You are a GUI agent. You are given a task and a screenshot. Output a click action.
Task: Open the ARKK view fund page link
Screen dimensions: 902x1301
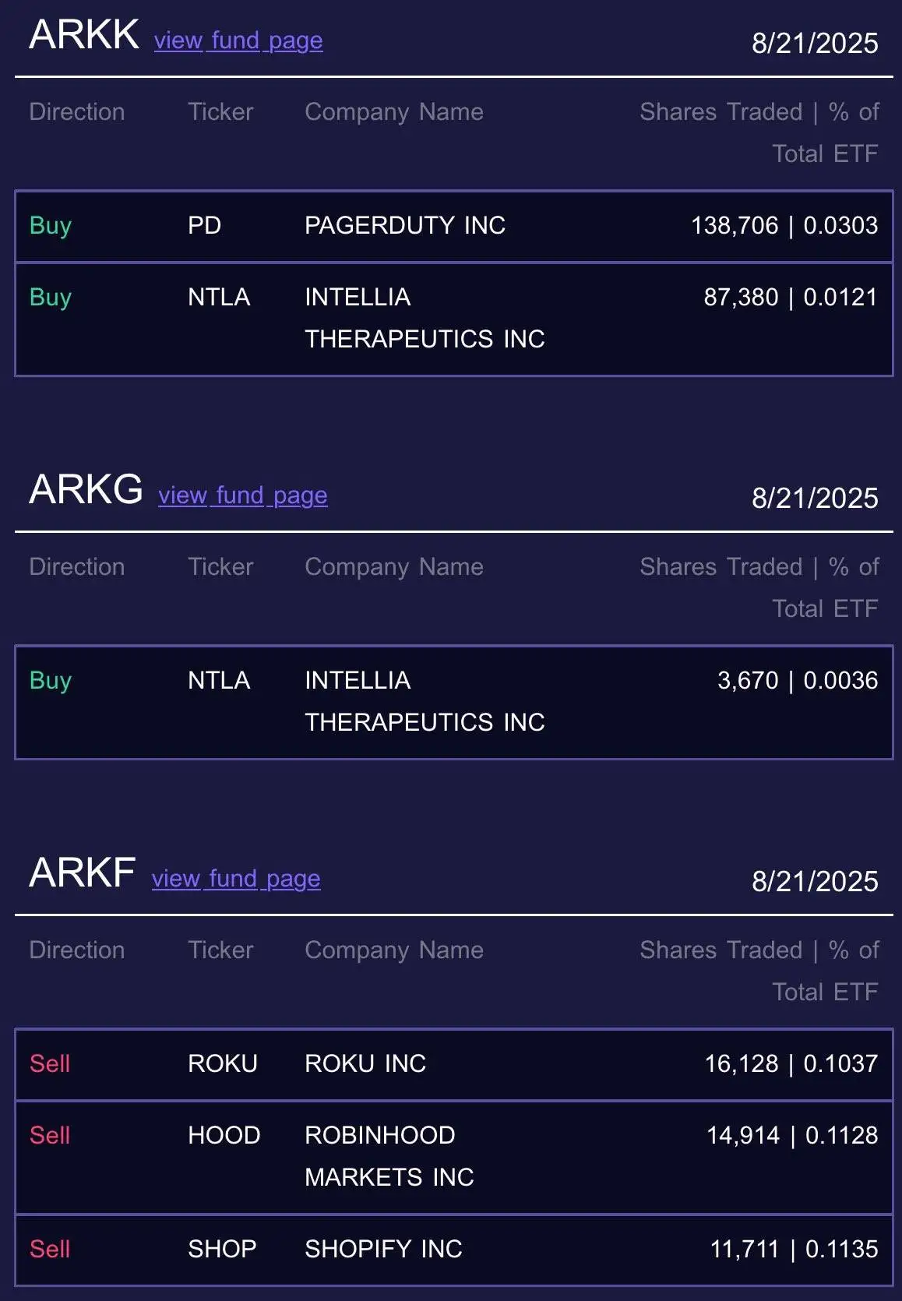point(238,41)
